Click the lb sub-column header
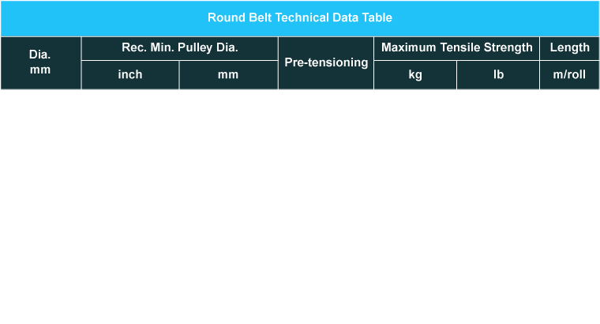Viewport: 600px width, 324px height. [x=498, y=75]
